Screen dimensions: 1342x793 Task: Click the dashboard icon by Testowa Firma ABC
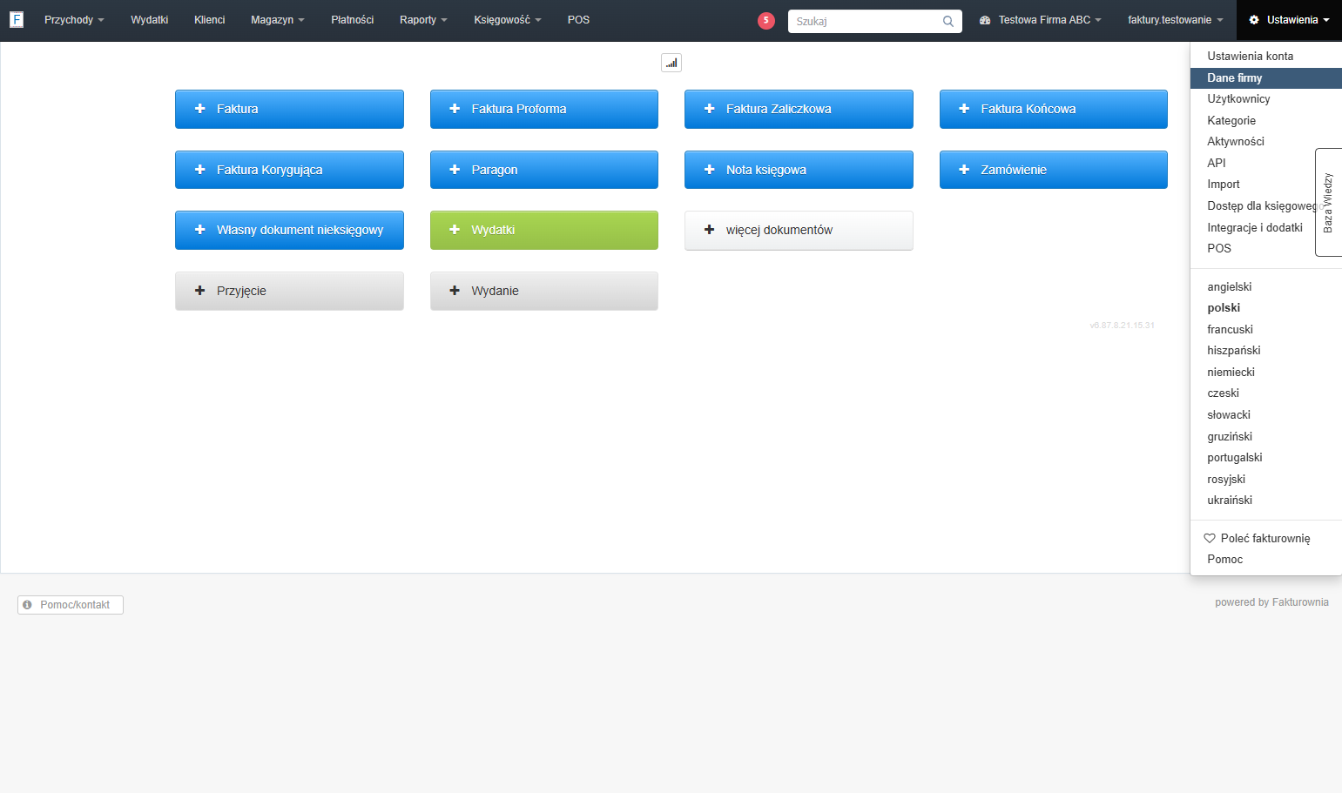[x=985, y=20]
